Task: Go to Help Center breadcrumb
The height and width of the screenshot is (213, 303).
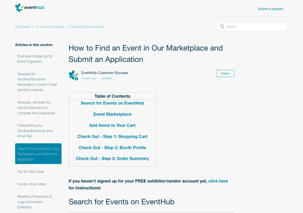Action: [23, 27]
